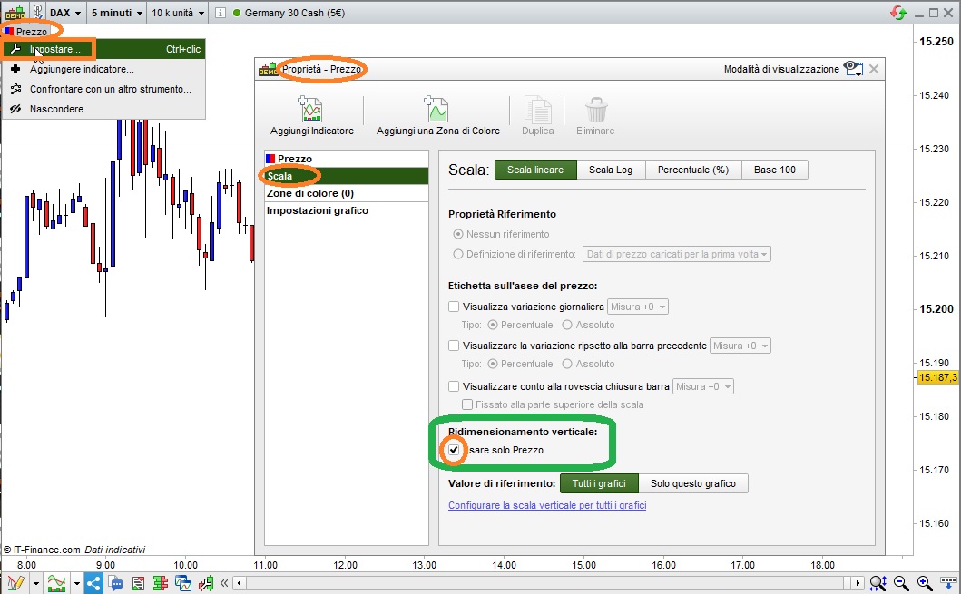Viewport: 961px width, 594px height.
Task: Open the candlestick wrench settings icon
Action: (x=206, y=583)
